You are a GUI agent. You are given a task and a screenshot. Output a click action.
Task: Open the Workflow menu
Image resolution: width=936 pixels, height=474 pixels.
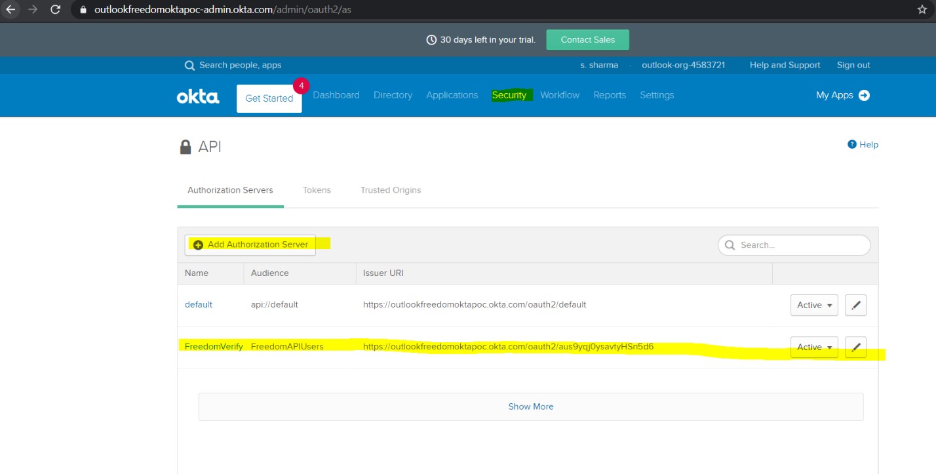(560, 95)
